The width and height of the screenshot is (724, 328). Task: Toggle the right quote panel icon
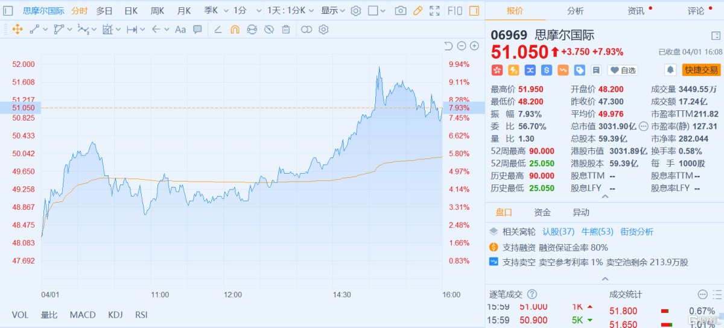click(474, 10)
